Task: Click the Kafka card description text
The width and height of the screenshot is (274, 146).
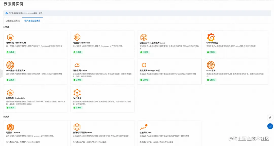Action: (x=102, y=75)
